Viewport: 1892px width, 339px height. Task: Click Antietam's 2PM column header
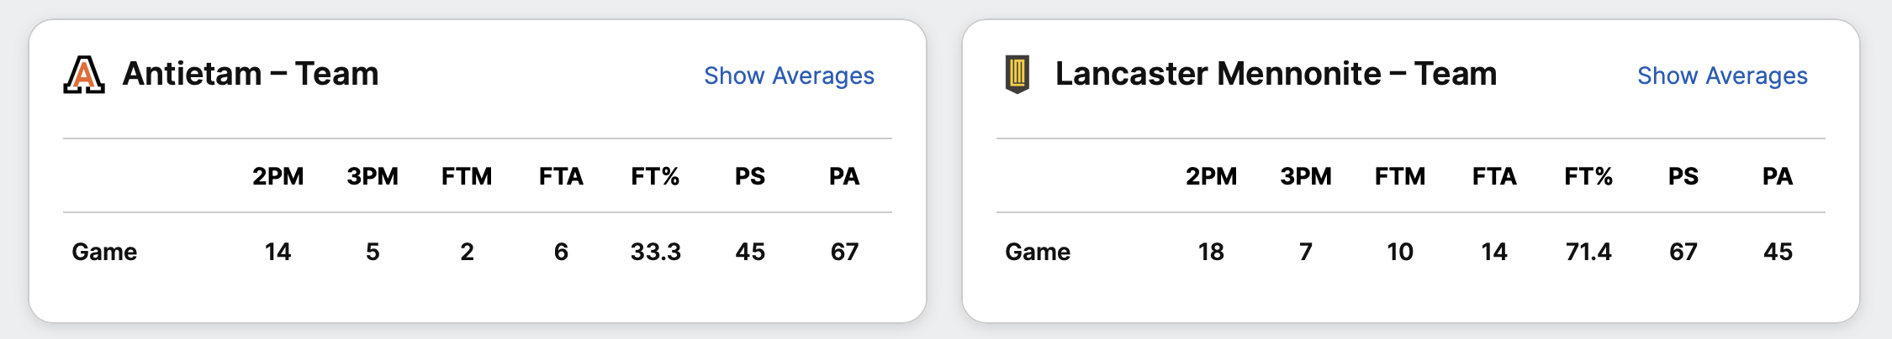click(x=278, y=176)
